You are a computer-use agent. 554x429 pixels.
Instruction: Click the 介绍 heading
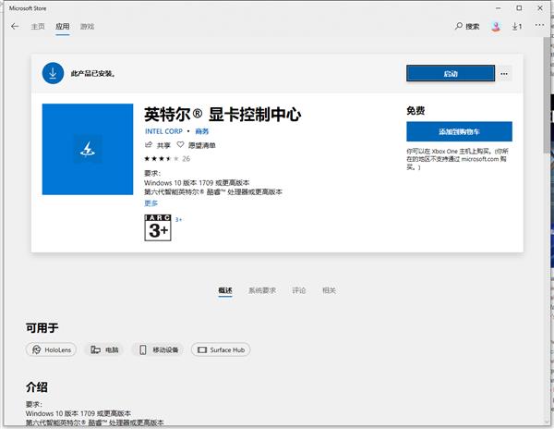37,386
